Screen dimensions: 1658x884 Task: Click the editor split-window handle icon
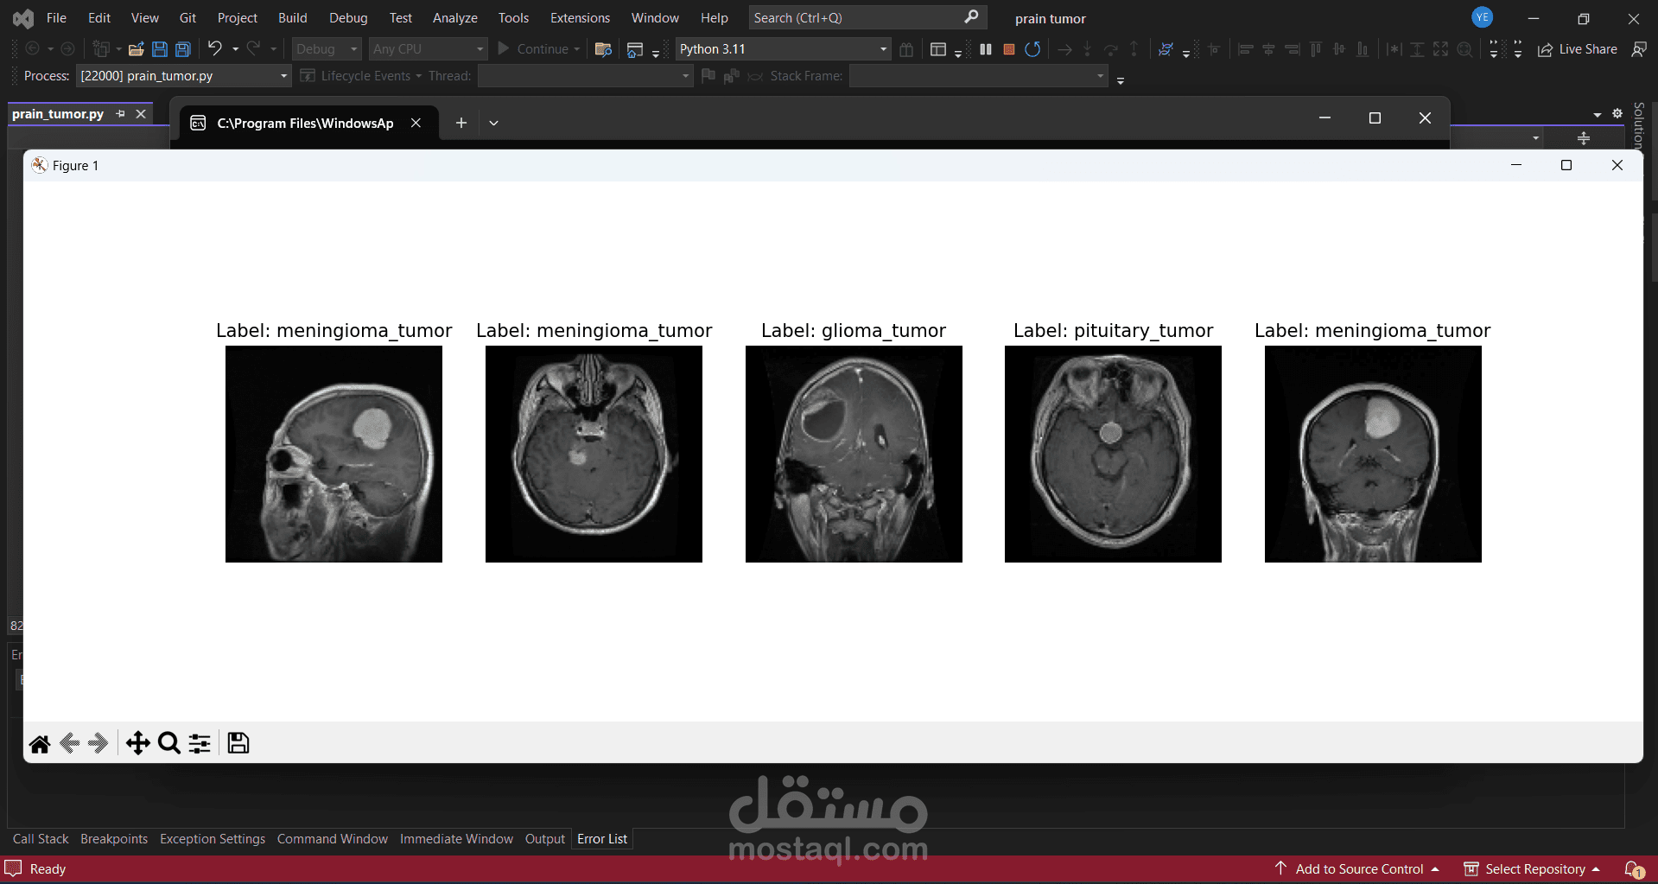click(x=1584, y=138)
